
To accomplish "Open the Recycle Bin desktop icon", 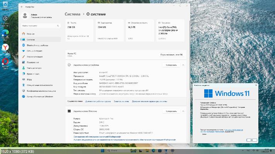I will (x=5, y=6).
